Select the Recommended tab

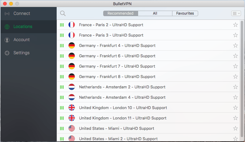121,13
